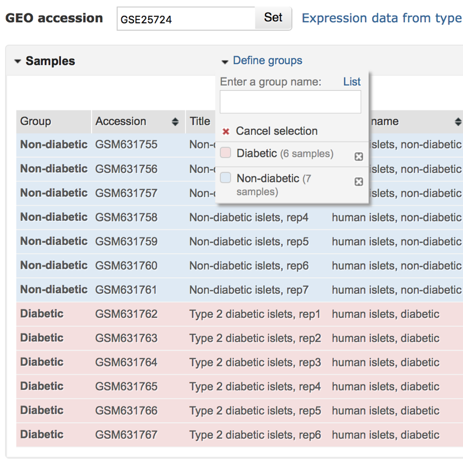This screenshot has height=474, width=463.
Task: Sort by Accession column arrows
Action: (175, 122)
